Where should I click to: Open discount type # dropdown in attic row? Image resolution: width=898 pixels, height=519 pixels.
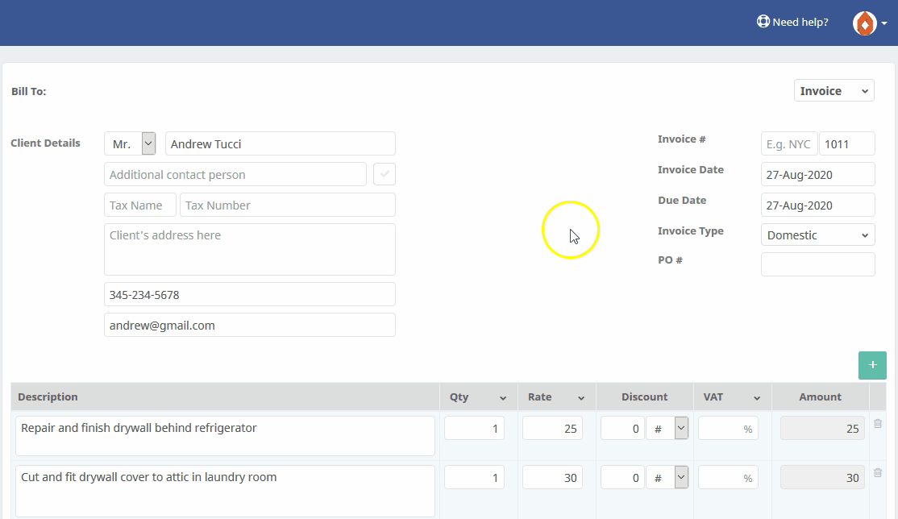point(667,478)
